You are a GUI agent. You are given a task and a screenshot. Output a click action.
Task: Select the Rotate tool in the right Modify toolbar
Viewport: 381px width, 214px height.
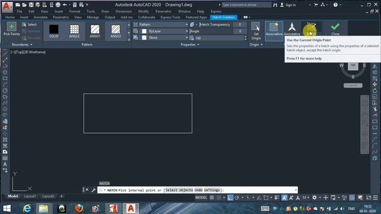pos(374,90)
